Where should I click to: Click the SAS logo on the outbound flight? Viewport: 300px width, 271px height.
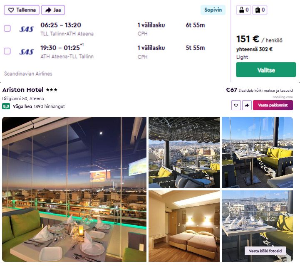(27, 29)
